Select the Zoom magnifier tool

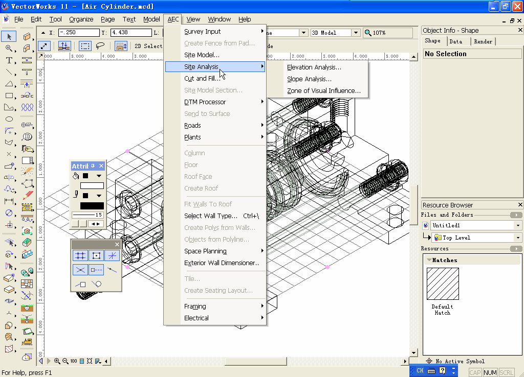(9, 49)
